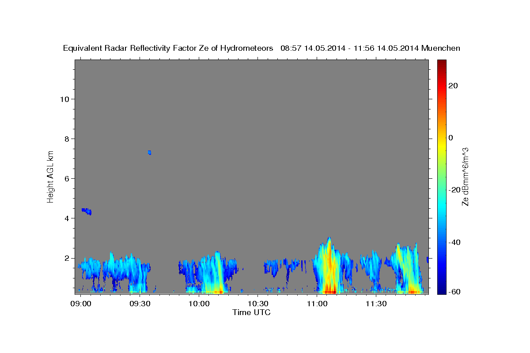Click the colorbar label '-60'
This screenshot has height=353, width=530.
(454, 292)
